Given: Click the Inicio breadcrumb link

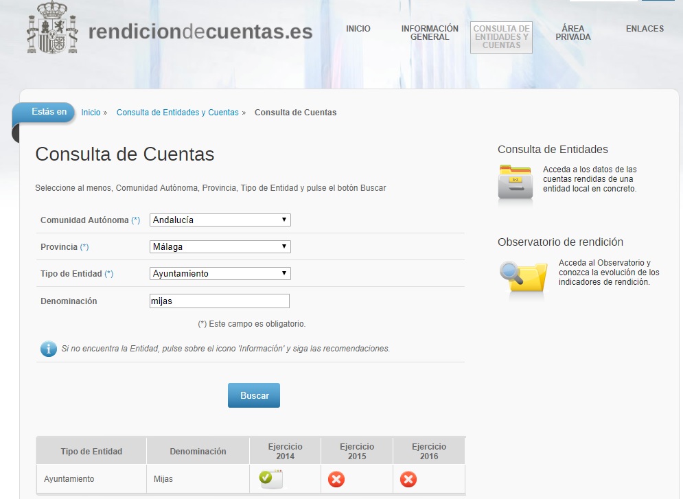Looking at the screenshot, I should (91, 113).
